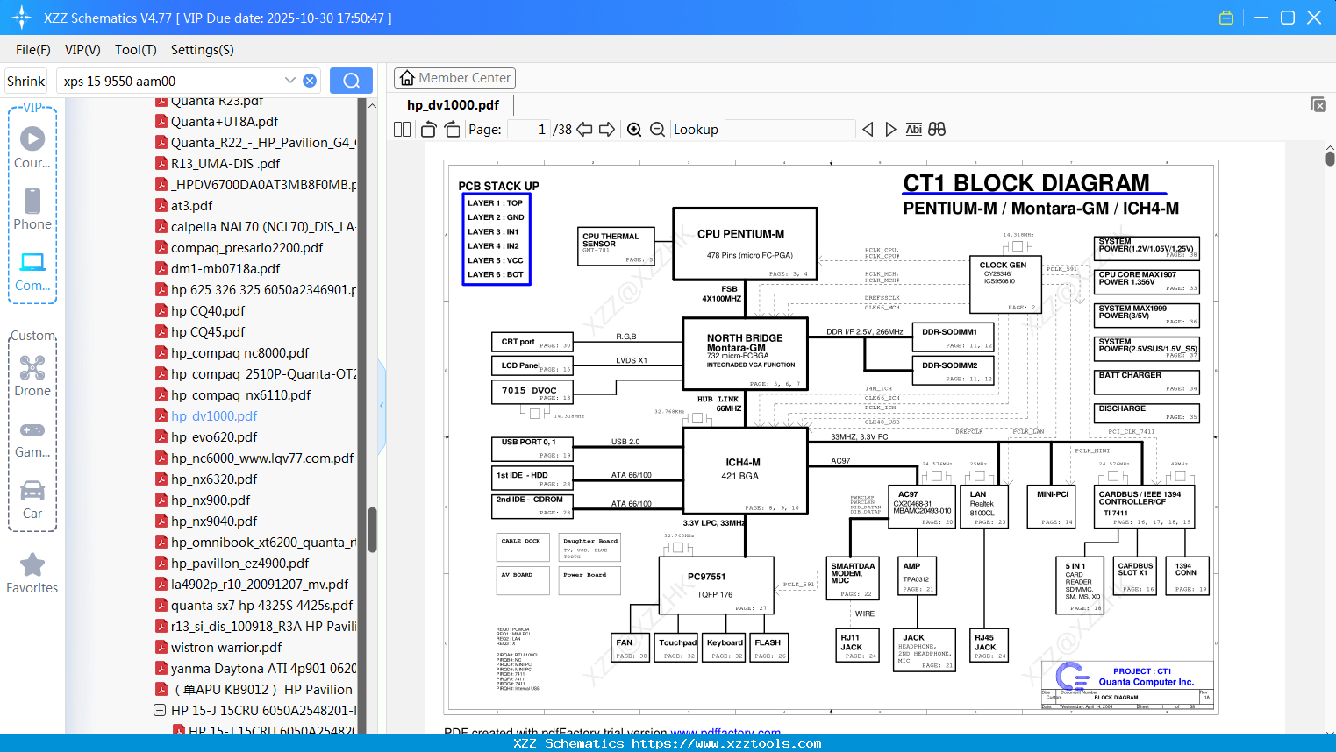This screenshot has width=1336, height=752.
Task: Open R13_UMA-DIS .pdf
Action: [225, 163]
